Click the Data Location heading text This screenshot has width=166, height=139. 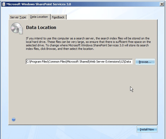pos(41,27)
